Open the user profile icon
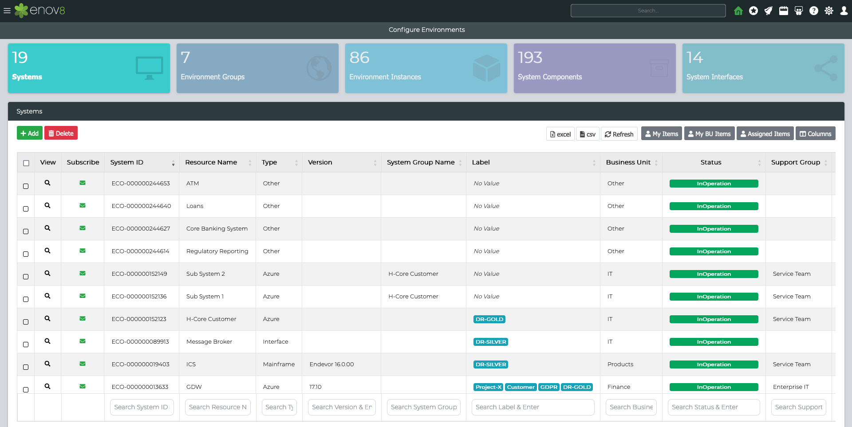The height and width of the screenshot is (427, 852). 844,11
